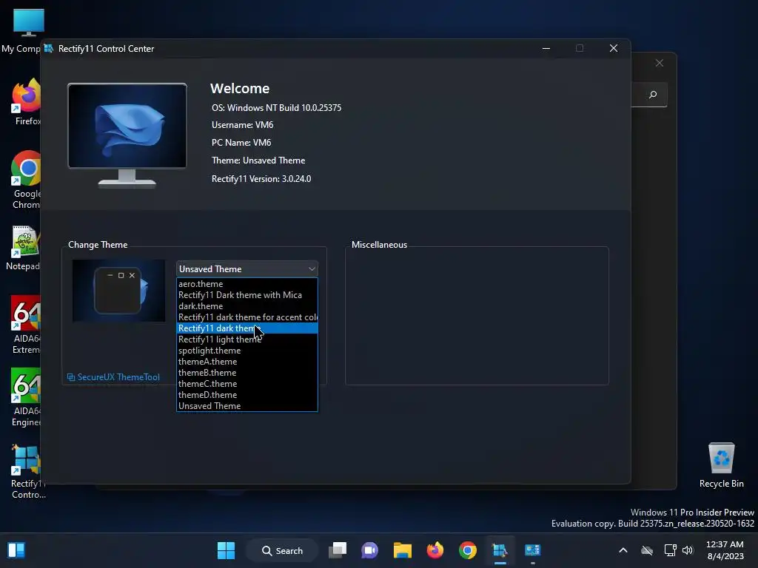Pick Rectify11 dark theme for accent color
Image resolution: width=758 pixels, height=568 pixels.
[247, 317]
